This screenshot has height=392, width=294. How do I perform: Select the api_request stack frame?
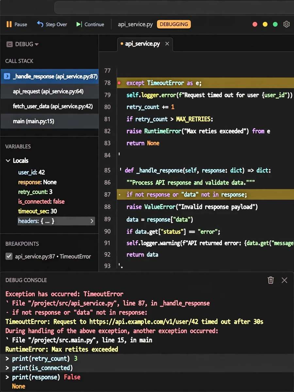point(49,91)
